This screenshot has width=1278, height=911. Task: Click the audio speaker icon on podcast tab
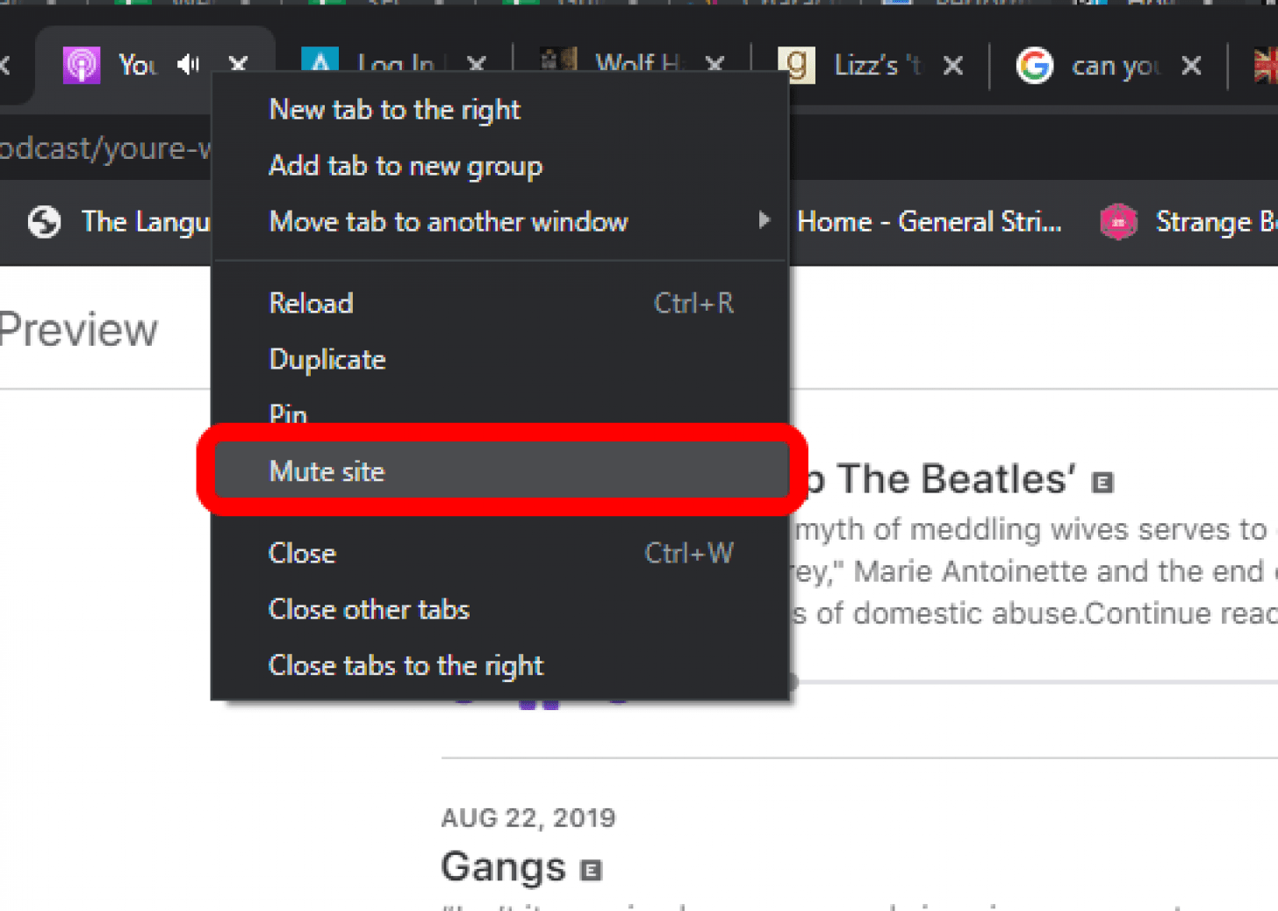coord(189,64)
